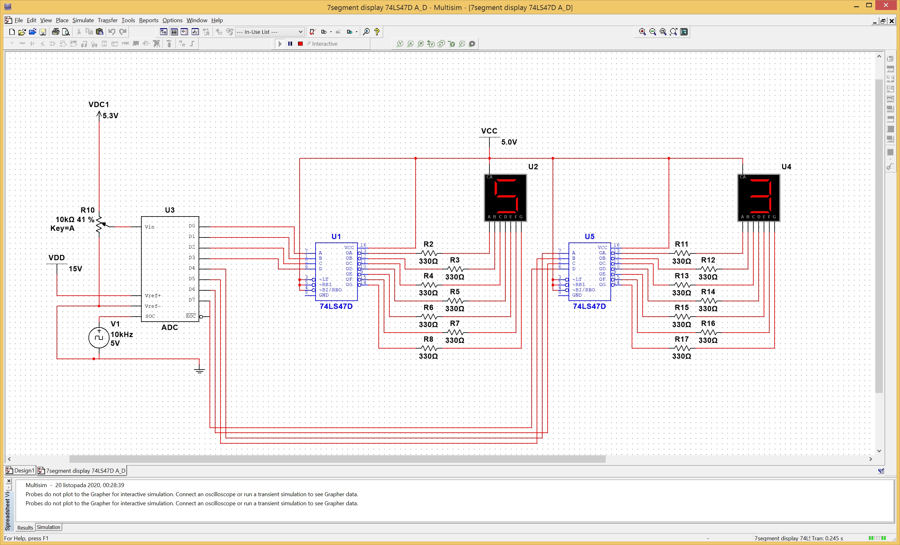This screenshot has width=900, height=545.
Task: Toggle the grid visibility button
Action: pos(174,32)
